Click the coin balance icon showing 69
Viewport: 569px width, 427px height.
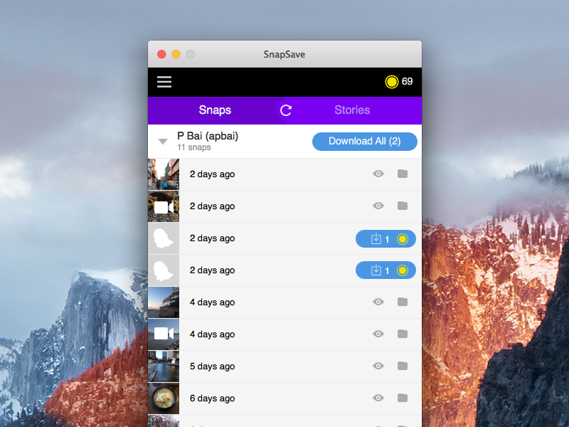coord(392,82)
